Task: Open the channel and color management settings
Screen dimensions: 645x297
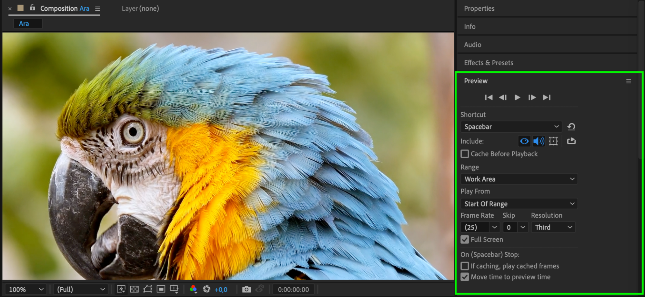Action: point(193,289)
